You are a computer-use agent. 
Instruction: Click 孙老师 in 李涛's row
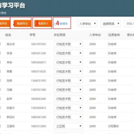[112, 53]
